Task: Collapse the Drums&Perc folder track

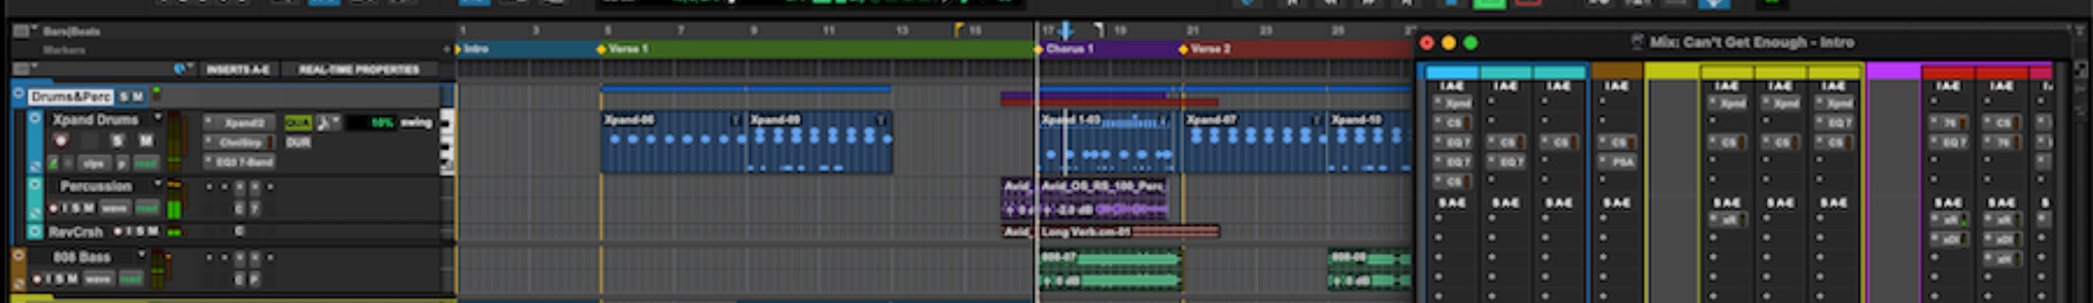Action: (18, 94)
